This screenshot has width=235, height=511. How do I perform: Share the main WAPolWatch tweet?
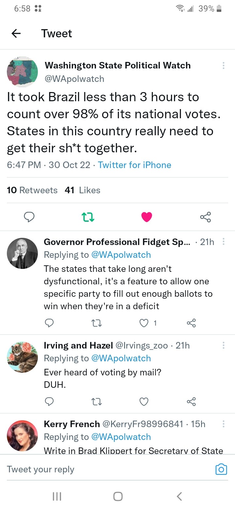tap(205, 217)
